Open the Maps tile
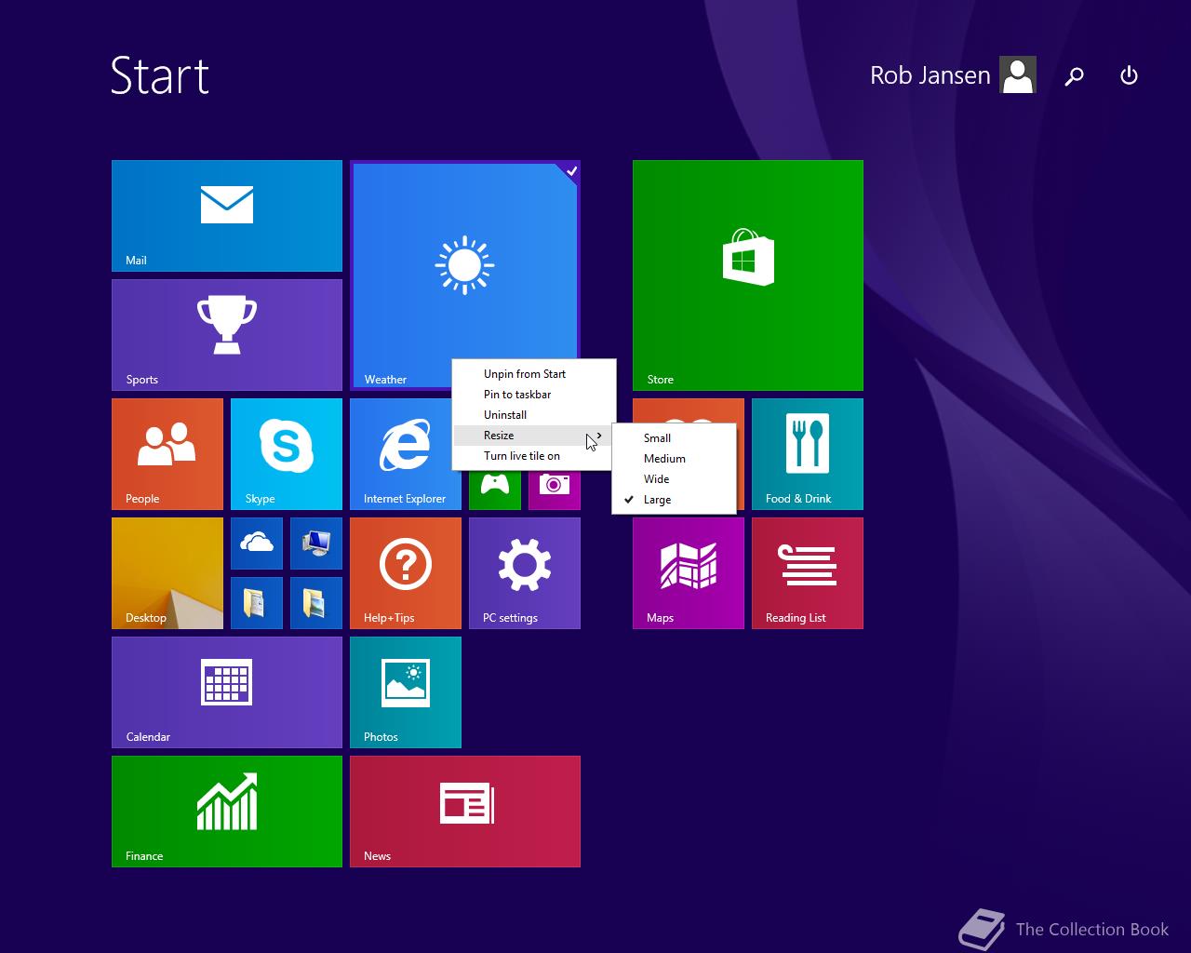This screenshot has height=953, width=1191. [x=689, y=573]
